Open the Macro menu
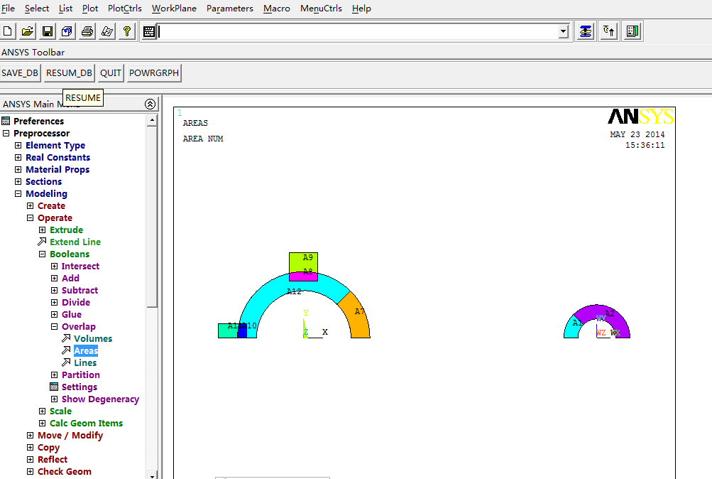This screenshot has height=479, width=712. pos(277,9)
